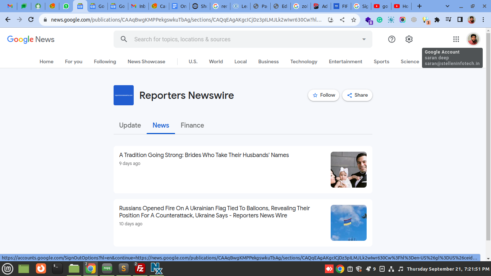
Task: Click the family photo thumbnail
Action: tap(349, 170)
